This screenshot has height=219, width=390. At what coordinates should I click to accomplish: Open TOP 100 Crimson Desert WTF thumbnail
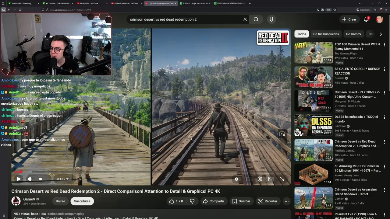pyautogui.click(x=314, y=53)
